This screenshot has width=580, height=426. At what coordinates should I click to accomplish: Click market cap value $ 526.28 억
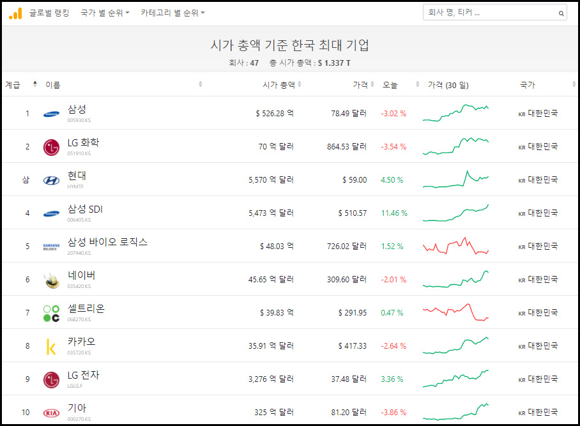[275, 113]
